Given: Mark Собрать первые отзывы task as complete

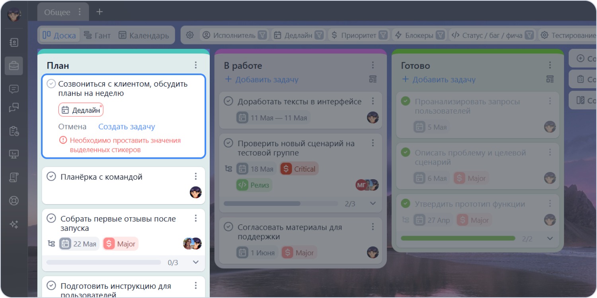Looking at the screenshot, I should coord(51,218).
